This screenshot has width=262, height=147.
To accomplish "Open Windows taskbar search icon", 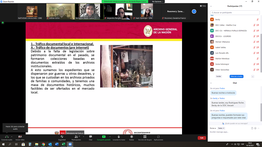I will (10, 144).
